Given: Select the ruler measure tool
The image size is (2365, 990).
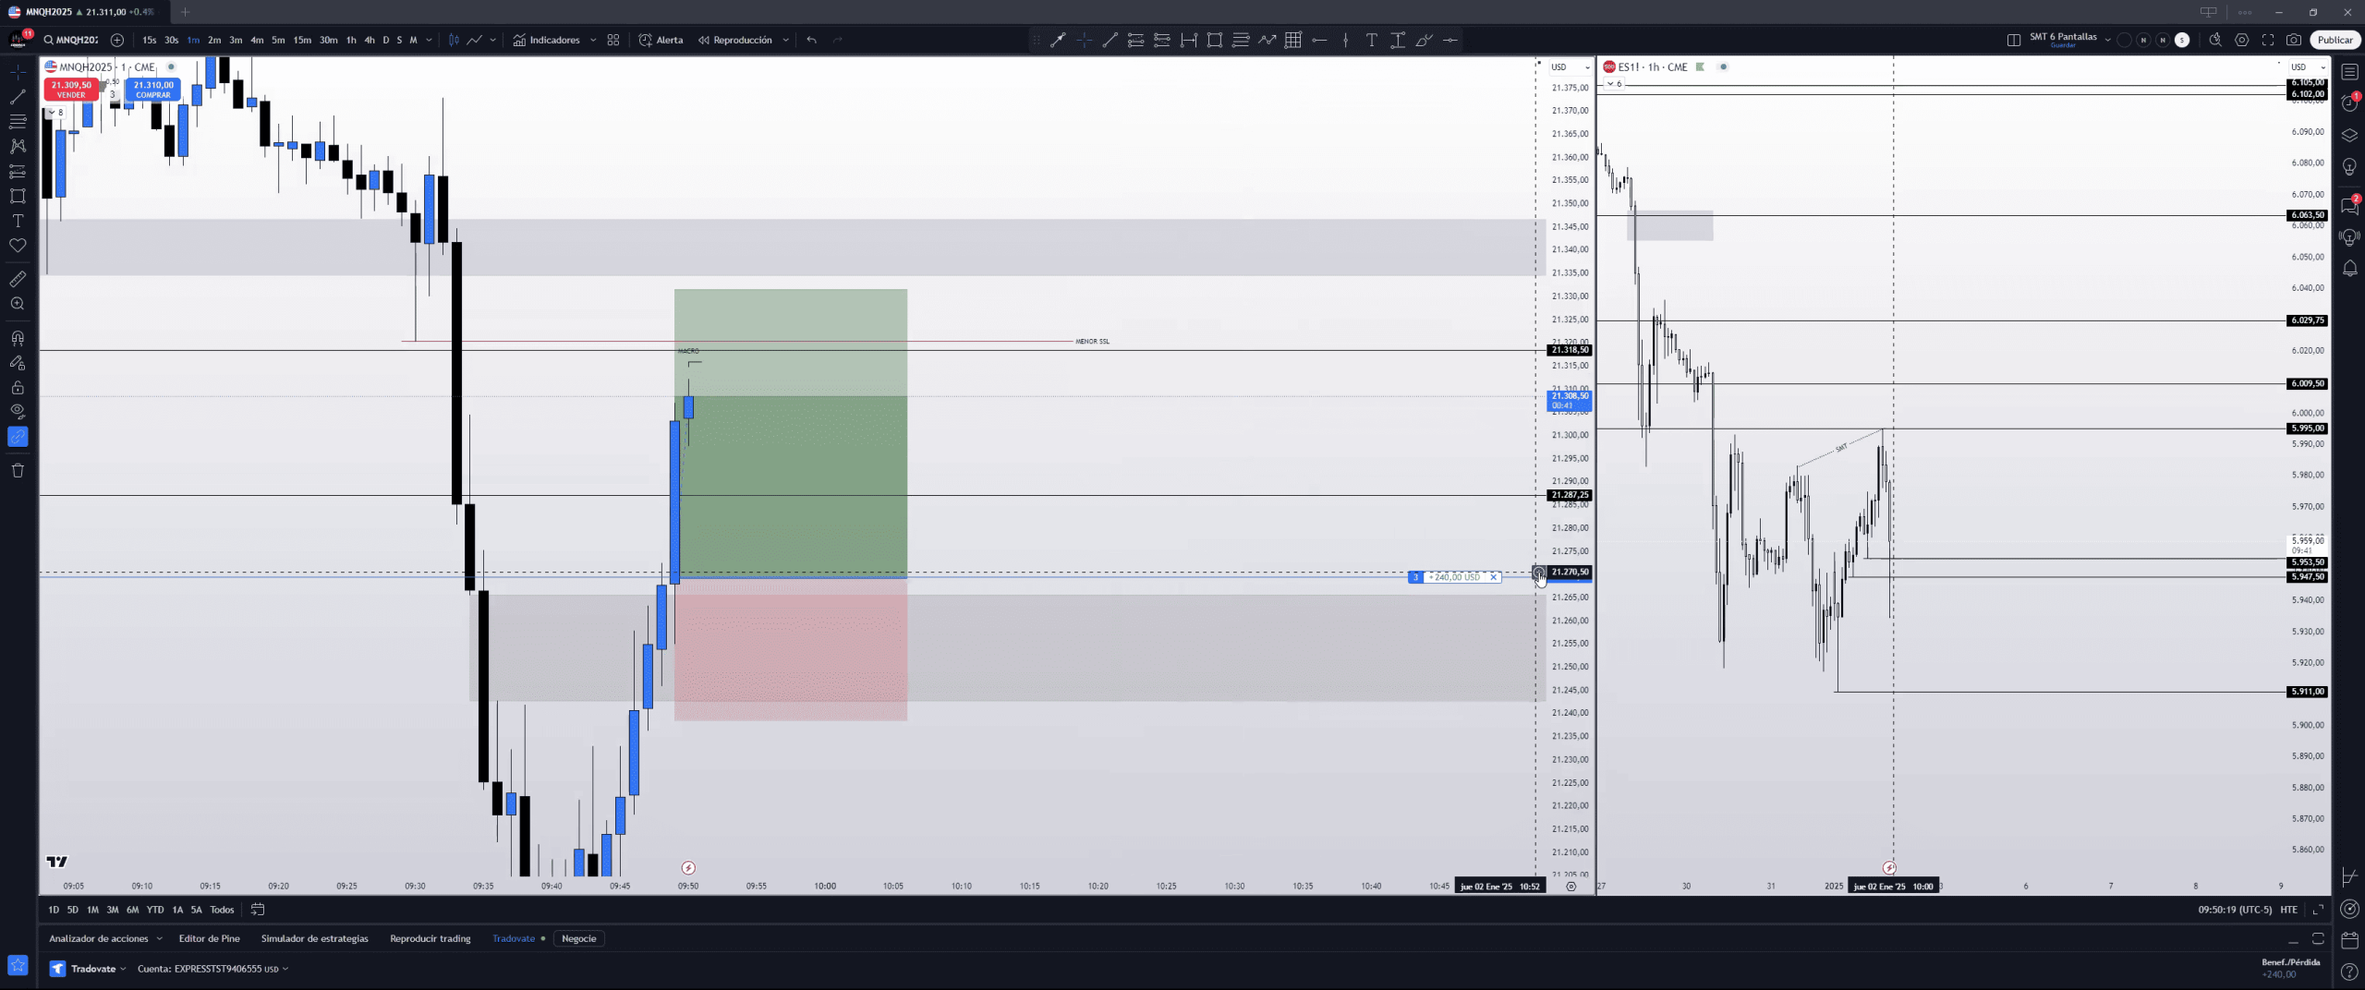Looking at the screenshot, I should [18, 279].
